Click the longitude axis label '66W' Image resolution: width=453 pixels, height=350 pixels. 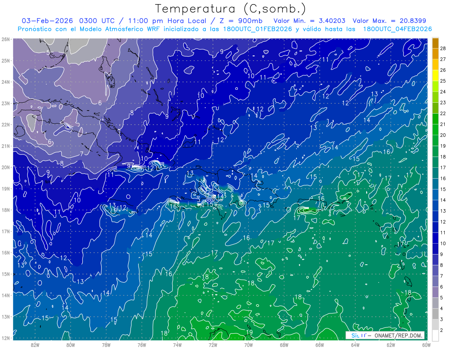[319, 344]
